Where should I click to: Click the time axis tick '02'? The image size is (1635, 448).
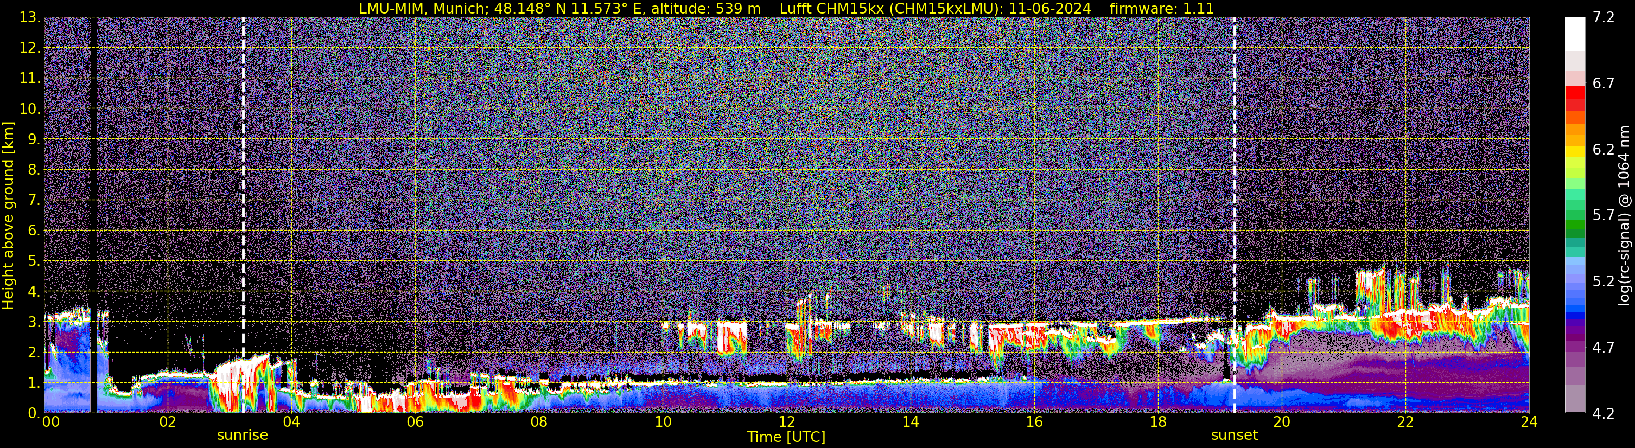[168, 421]
